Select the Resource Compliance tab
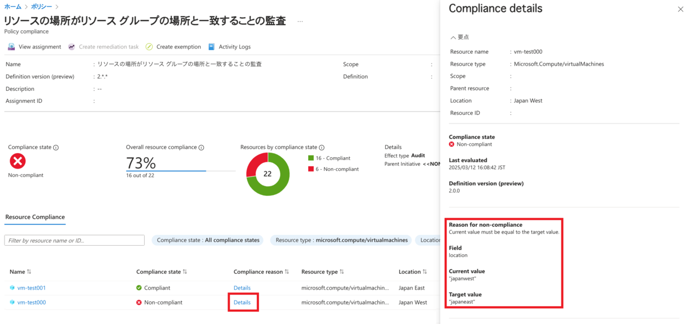 (35, 217)
